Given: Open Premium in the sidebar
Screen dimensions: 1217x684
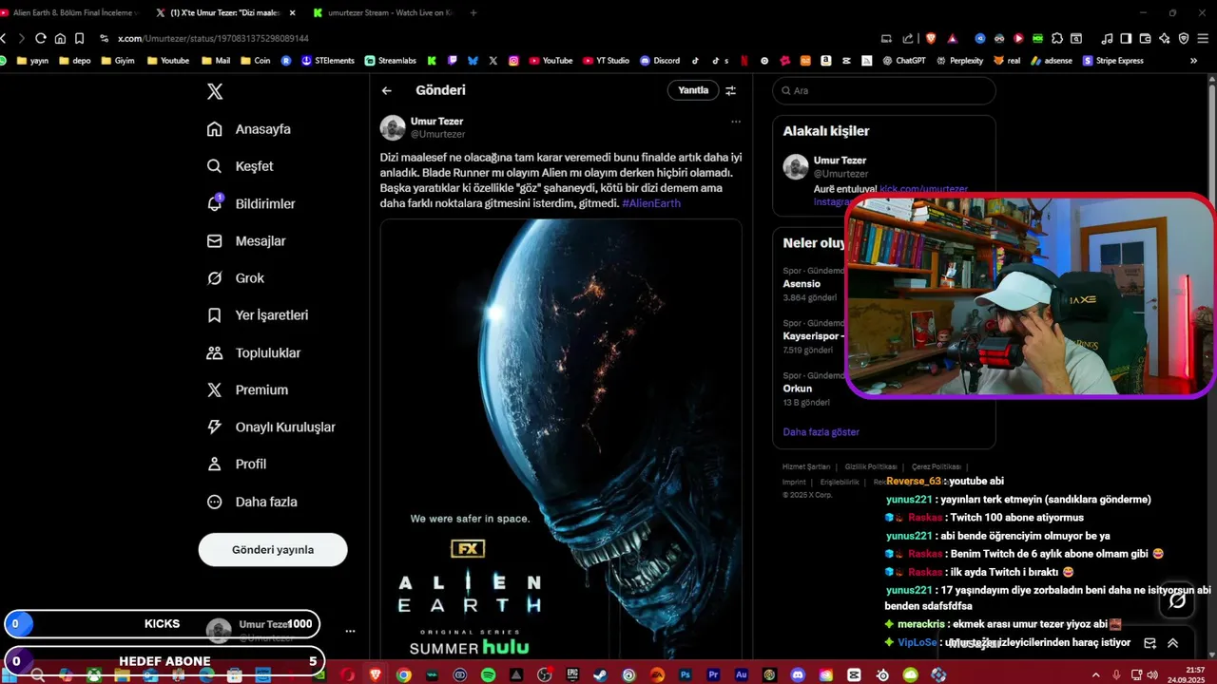Looking at the screenshot, I should [247, 389].
